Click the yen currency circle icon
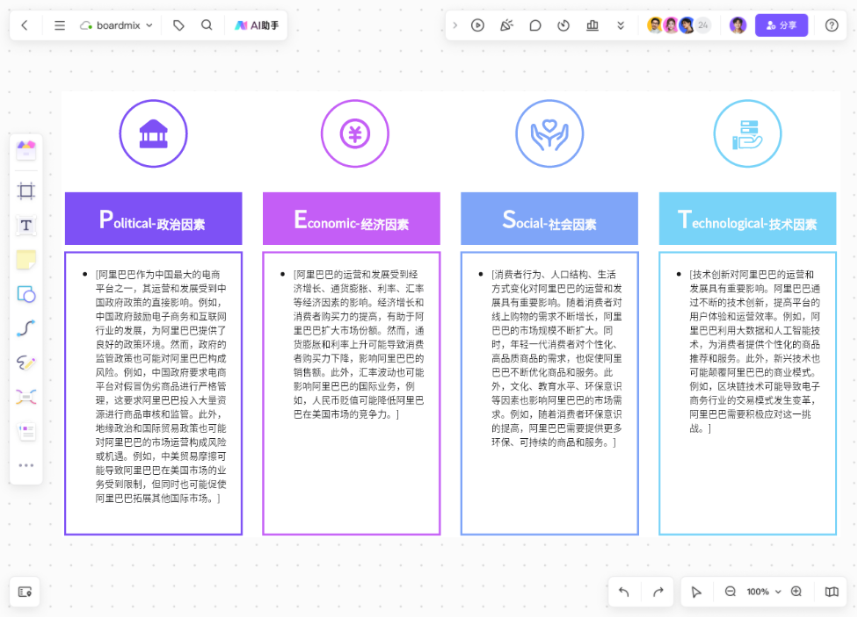This screenshot has width=858, height=618. click(x=355, y=133)
